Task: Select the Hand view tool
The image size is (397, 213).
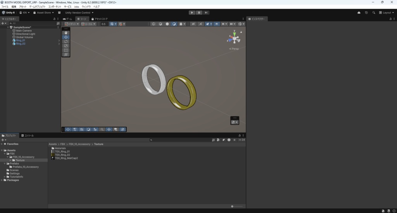Action: pos(66,33)
